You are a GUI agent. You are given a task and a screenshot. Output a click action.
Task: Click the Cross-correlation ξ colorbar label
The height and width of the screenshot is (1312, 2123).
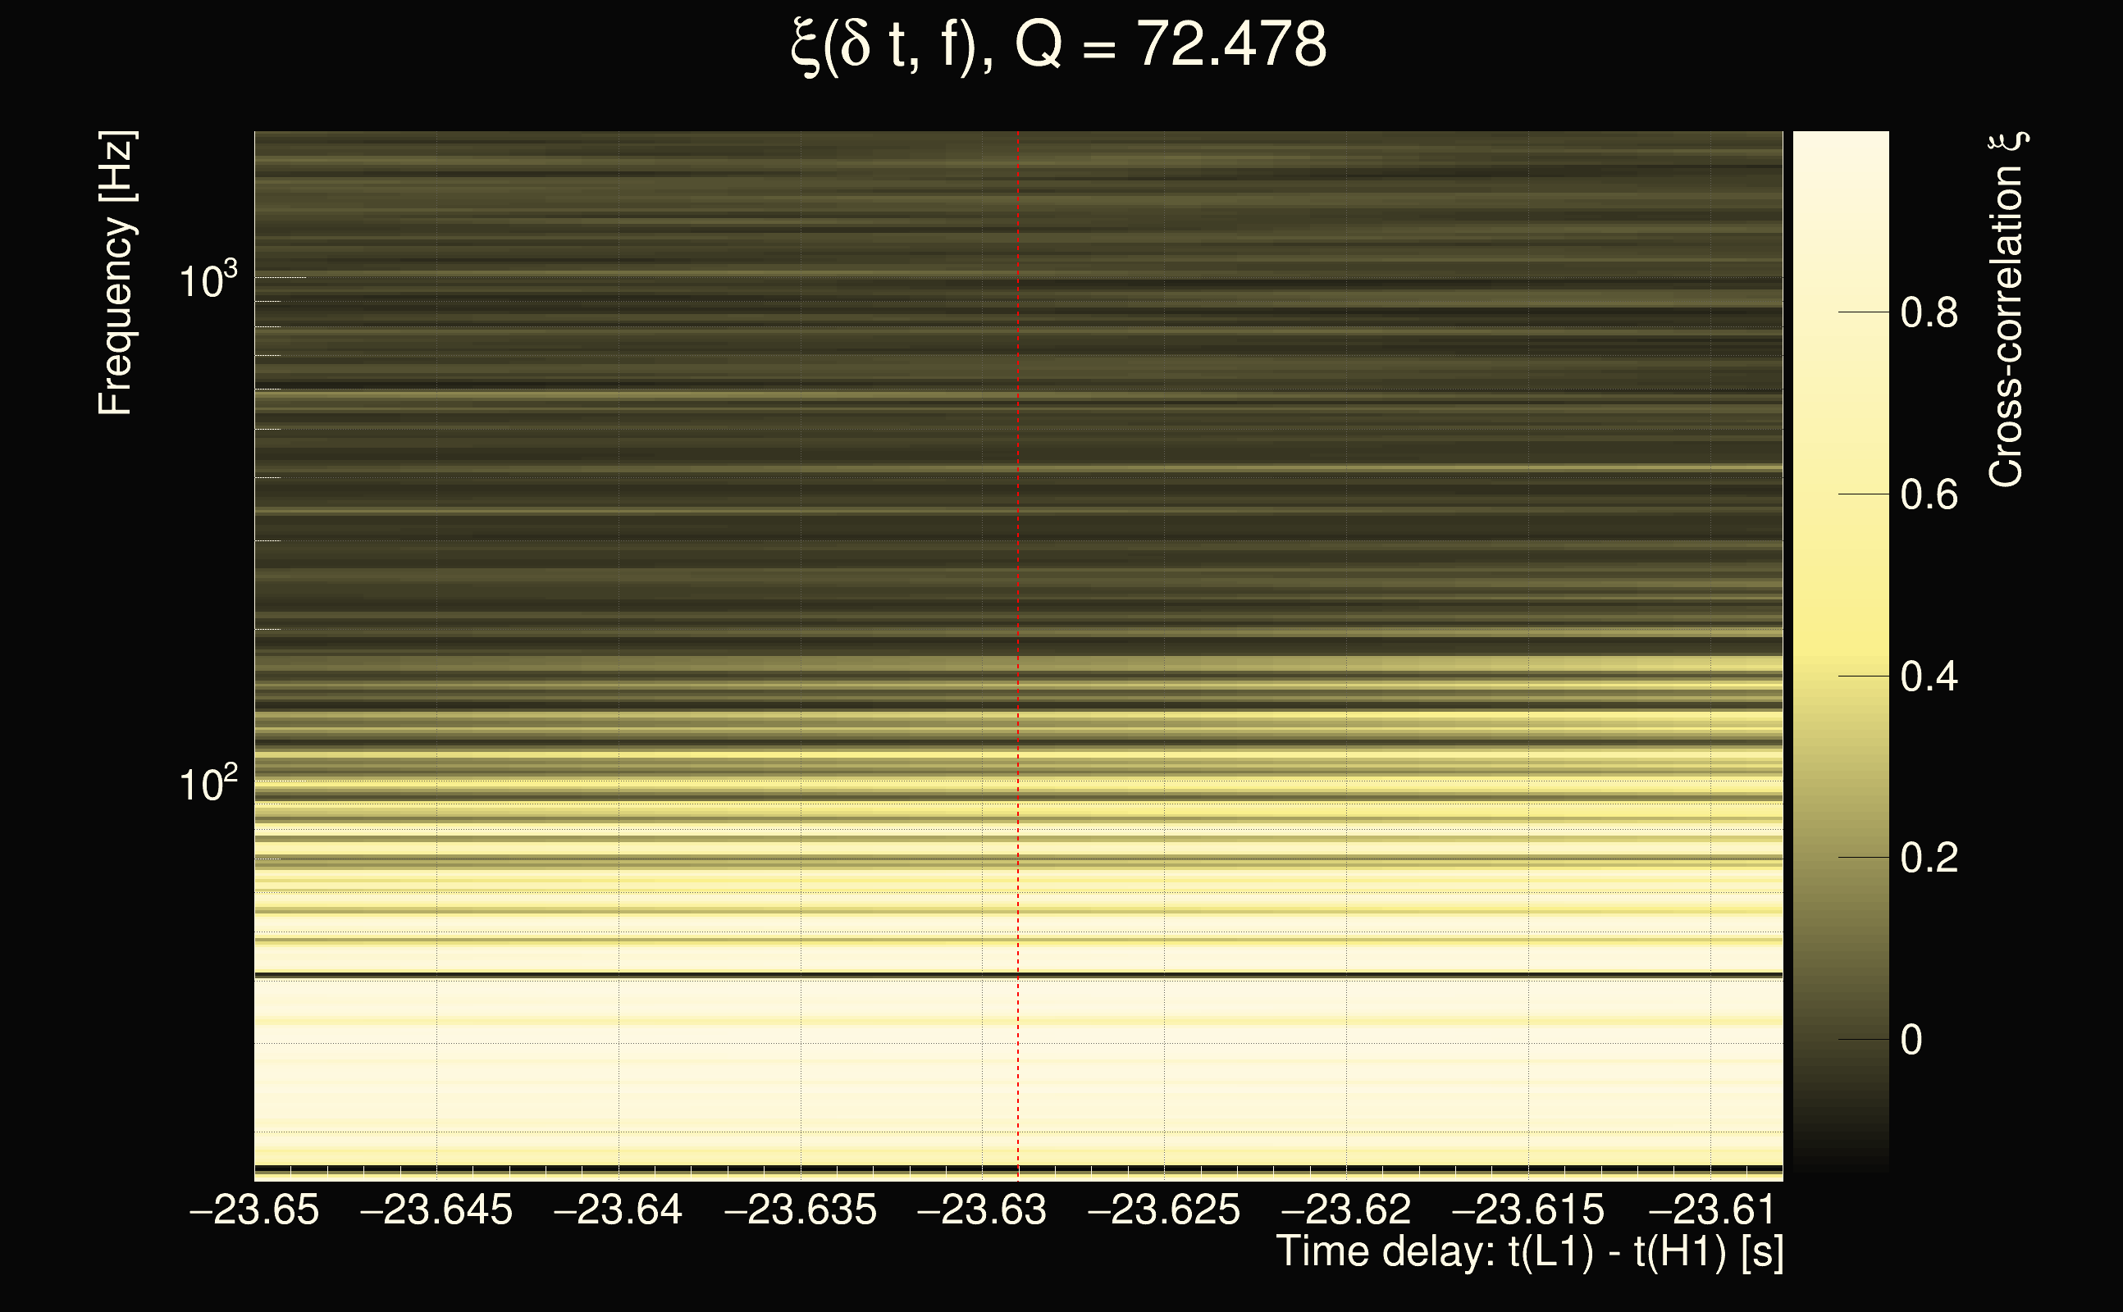point(2006,310)
